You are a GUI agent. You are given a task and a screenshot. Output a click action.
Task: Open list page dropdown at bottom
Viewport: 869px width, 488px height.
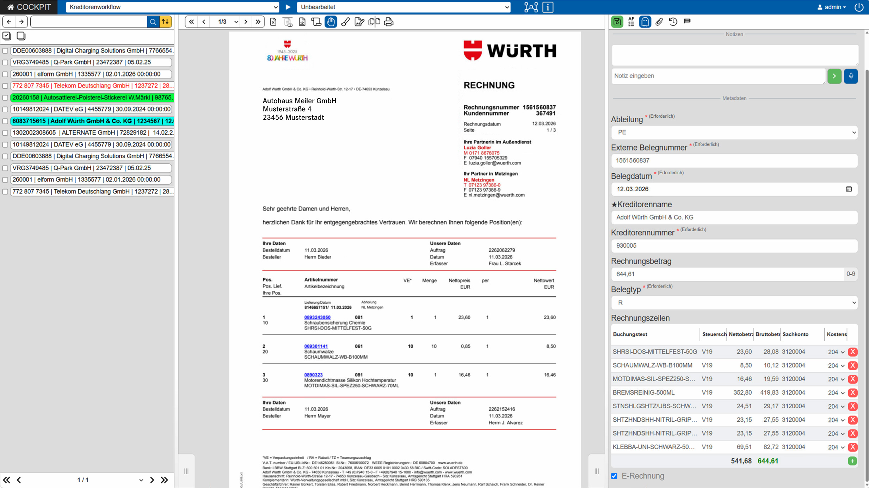(x=141, y=480)
